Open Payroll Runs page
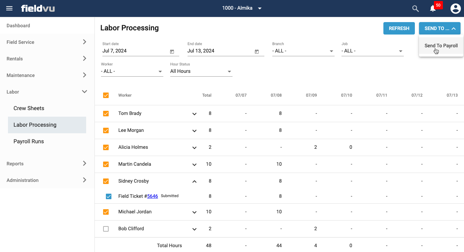464x252 pixels. (47, 141)
